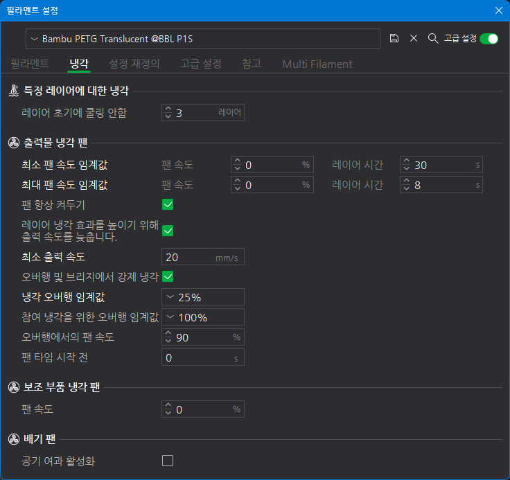This screenshot has height=480, width=510.
Task: Increase 최대 팬 속도 임계값 layer time
Action: tap(406, 181)
